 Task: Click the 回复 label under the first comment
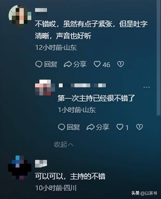pyautogui.click(x=51, y=64)
